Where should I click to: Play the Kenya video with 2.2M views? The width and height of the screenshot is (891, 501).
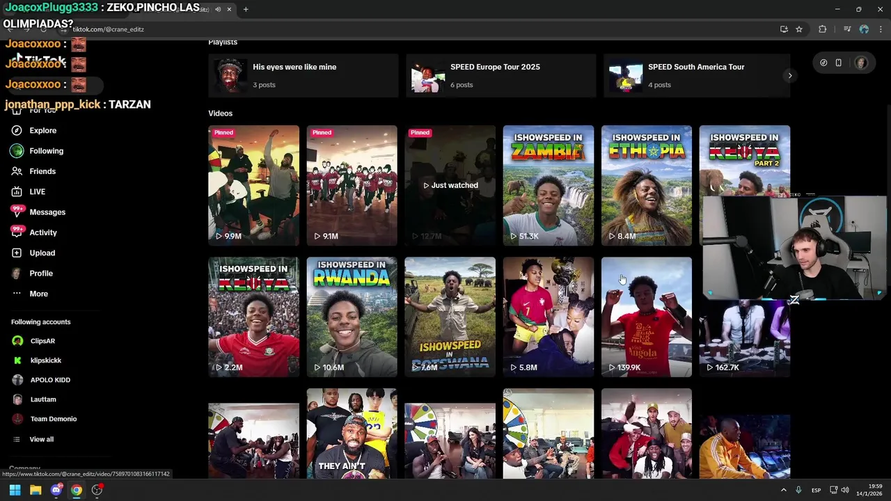253,317
